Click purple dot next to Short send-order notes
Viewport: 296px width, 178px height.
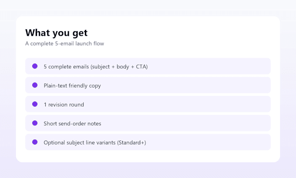click(x=35, y=123)
